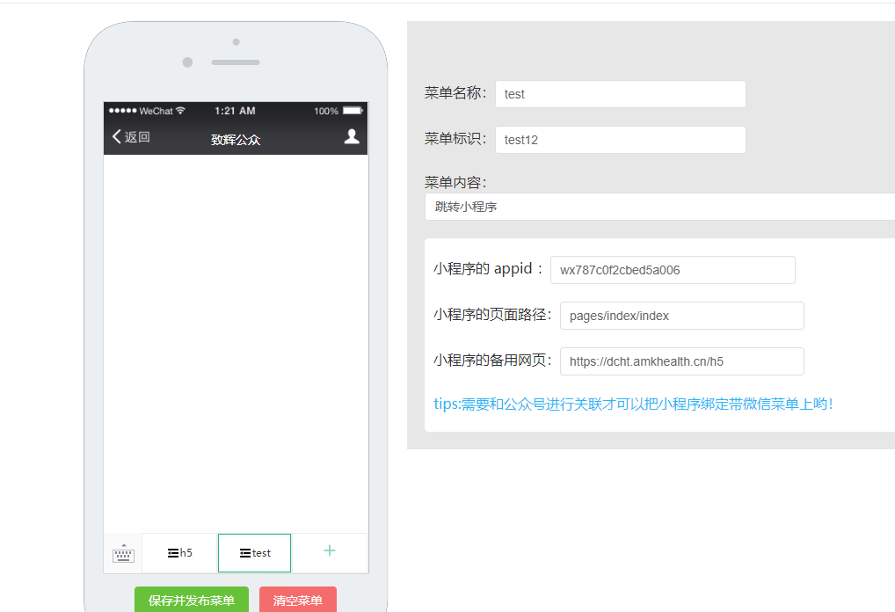Click the back arrow in phone header

[116, 136]
